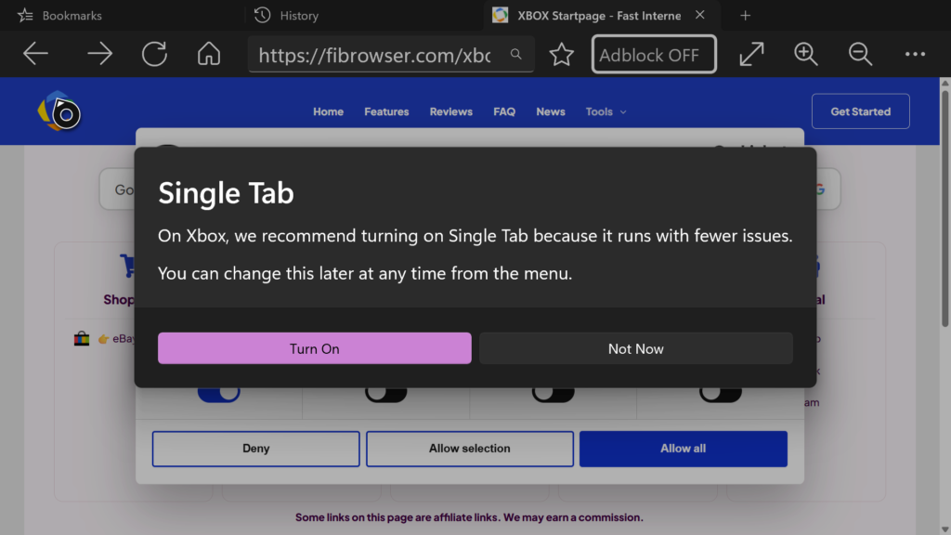Click the search magnifier in address bar
This screenshot has width=951, height=535.
pos(515,54)
